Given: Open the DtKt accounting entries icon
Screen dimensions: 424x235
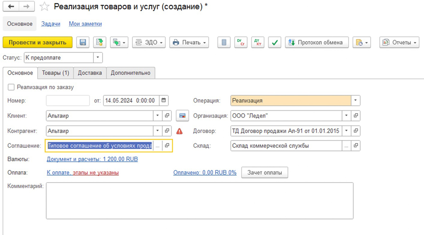Looking at the screenshot, I should [257, 42].
